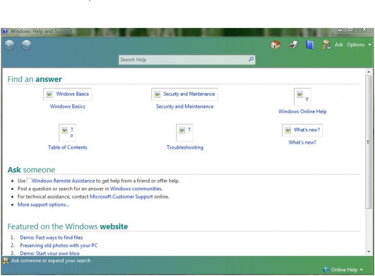Click the globe icon beside Online Help

(x=325, y=270)
